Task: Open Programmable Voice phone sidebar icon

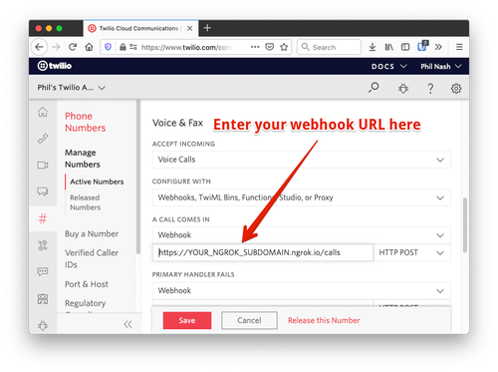Action: (43, 139)
